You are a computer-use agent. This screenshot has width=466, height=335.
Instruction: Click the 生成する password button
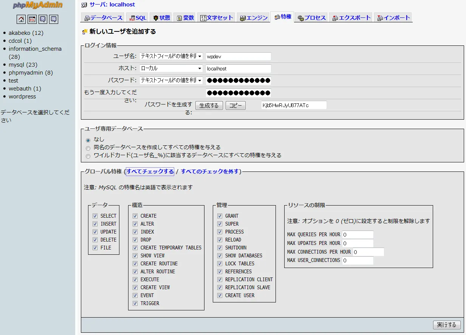click(x=209, y=105)
